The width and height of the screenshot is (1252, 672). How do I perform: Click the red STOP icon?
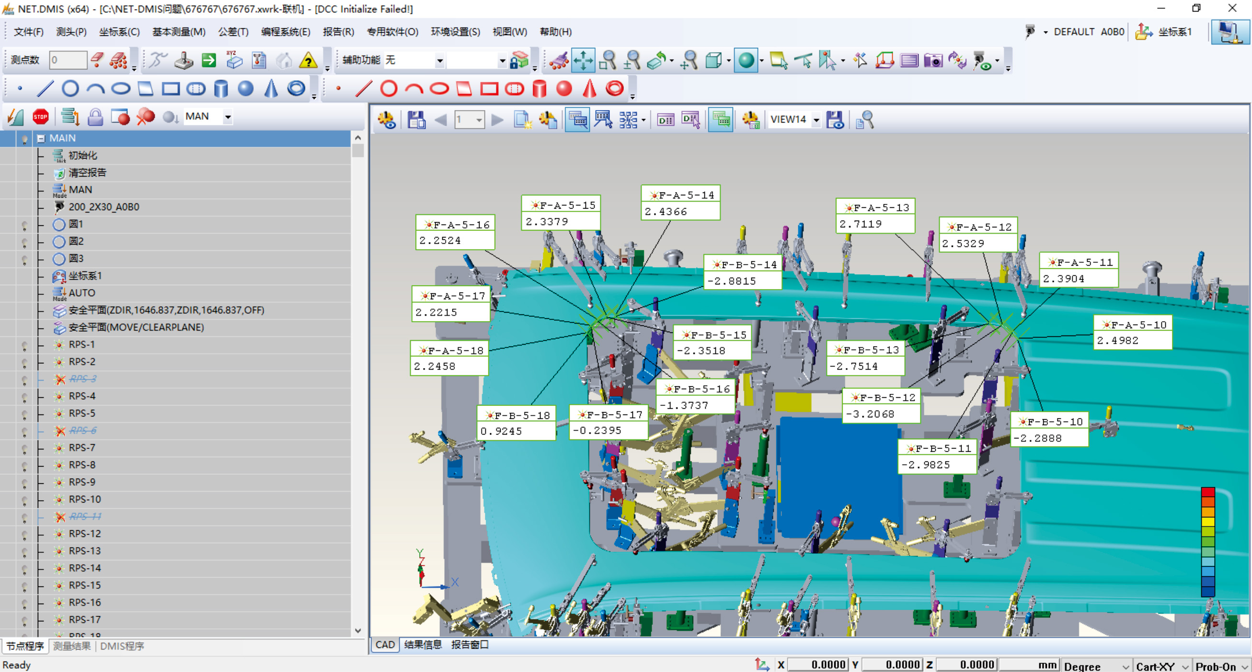(40, 116)
